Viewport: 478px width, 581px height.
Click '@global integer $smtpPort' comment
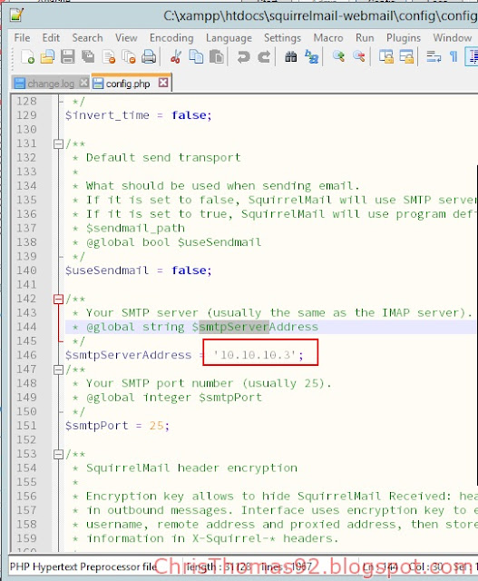(173, 398)
